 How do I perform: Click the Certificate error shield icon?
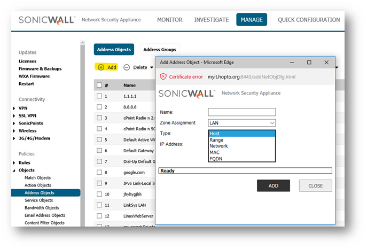pyautogui.click(x=163, y=77)
